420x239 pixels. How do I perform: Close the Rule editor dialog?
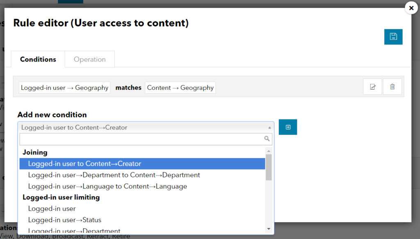[x=411, y=8]
